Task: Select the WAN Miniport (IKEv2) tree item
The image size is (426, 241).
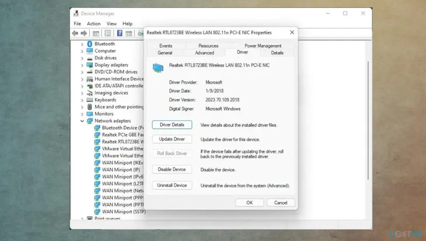Action: (122, 163)
